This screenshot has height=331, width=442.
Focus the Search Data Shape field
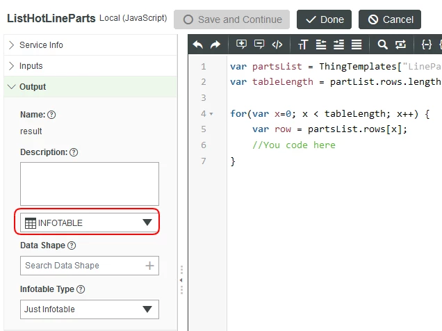coord(90,266)
